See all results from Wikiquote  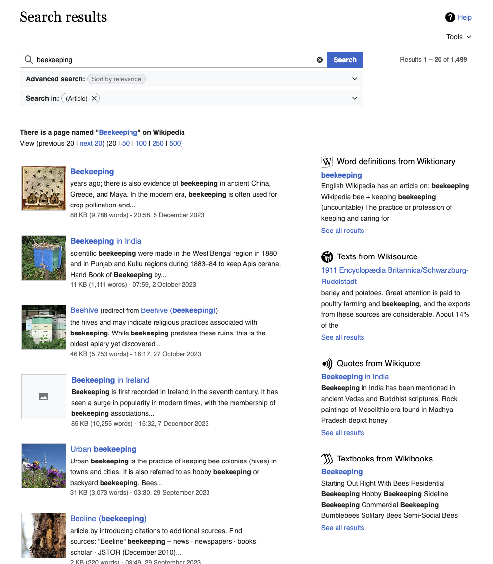click(342, 433)
